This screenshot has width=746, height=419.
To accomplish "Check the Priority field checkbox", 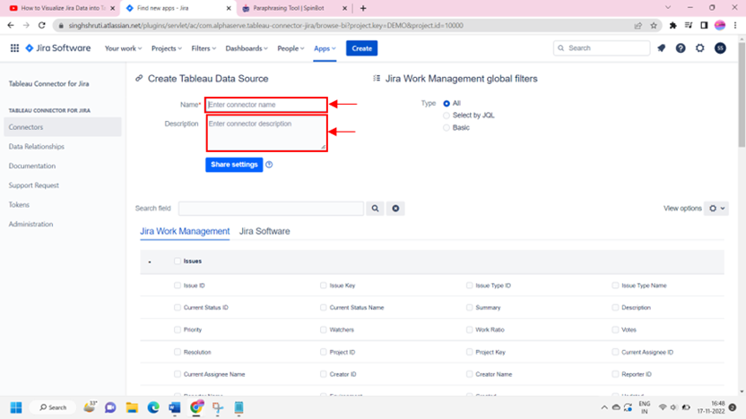I will point(178,329).
